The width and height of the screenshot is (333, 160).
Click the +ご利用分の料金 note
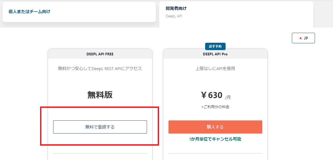pos(215,107)
